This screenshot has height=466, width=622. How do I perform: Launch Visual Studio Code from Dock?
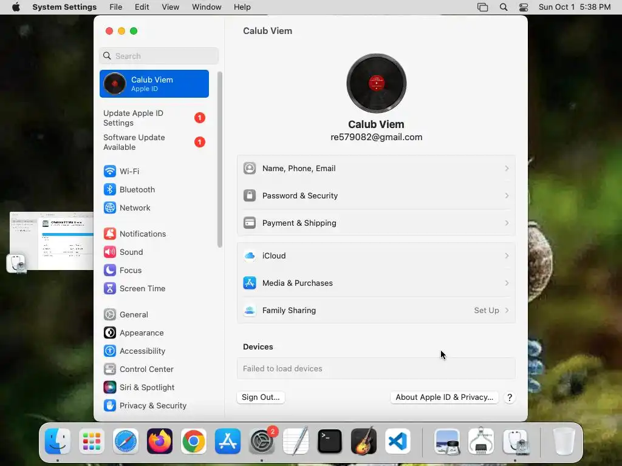pos(397,441)
